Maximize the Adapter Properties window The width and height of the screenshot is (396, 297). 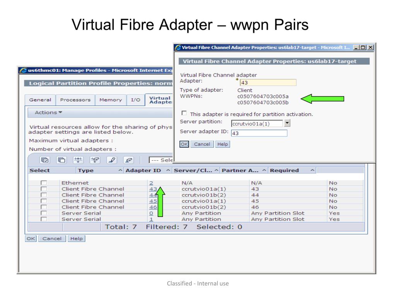coord(363,48)
